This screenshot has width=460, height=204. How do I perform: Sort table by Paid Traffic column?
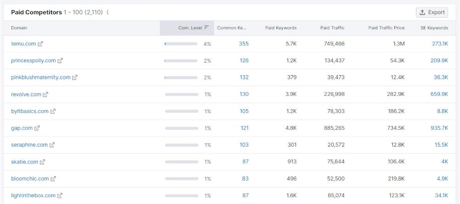332,28
